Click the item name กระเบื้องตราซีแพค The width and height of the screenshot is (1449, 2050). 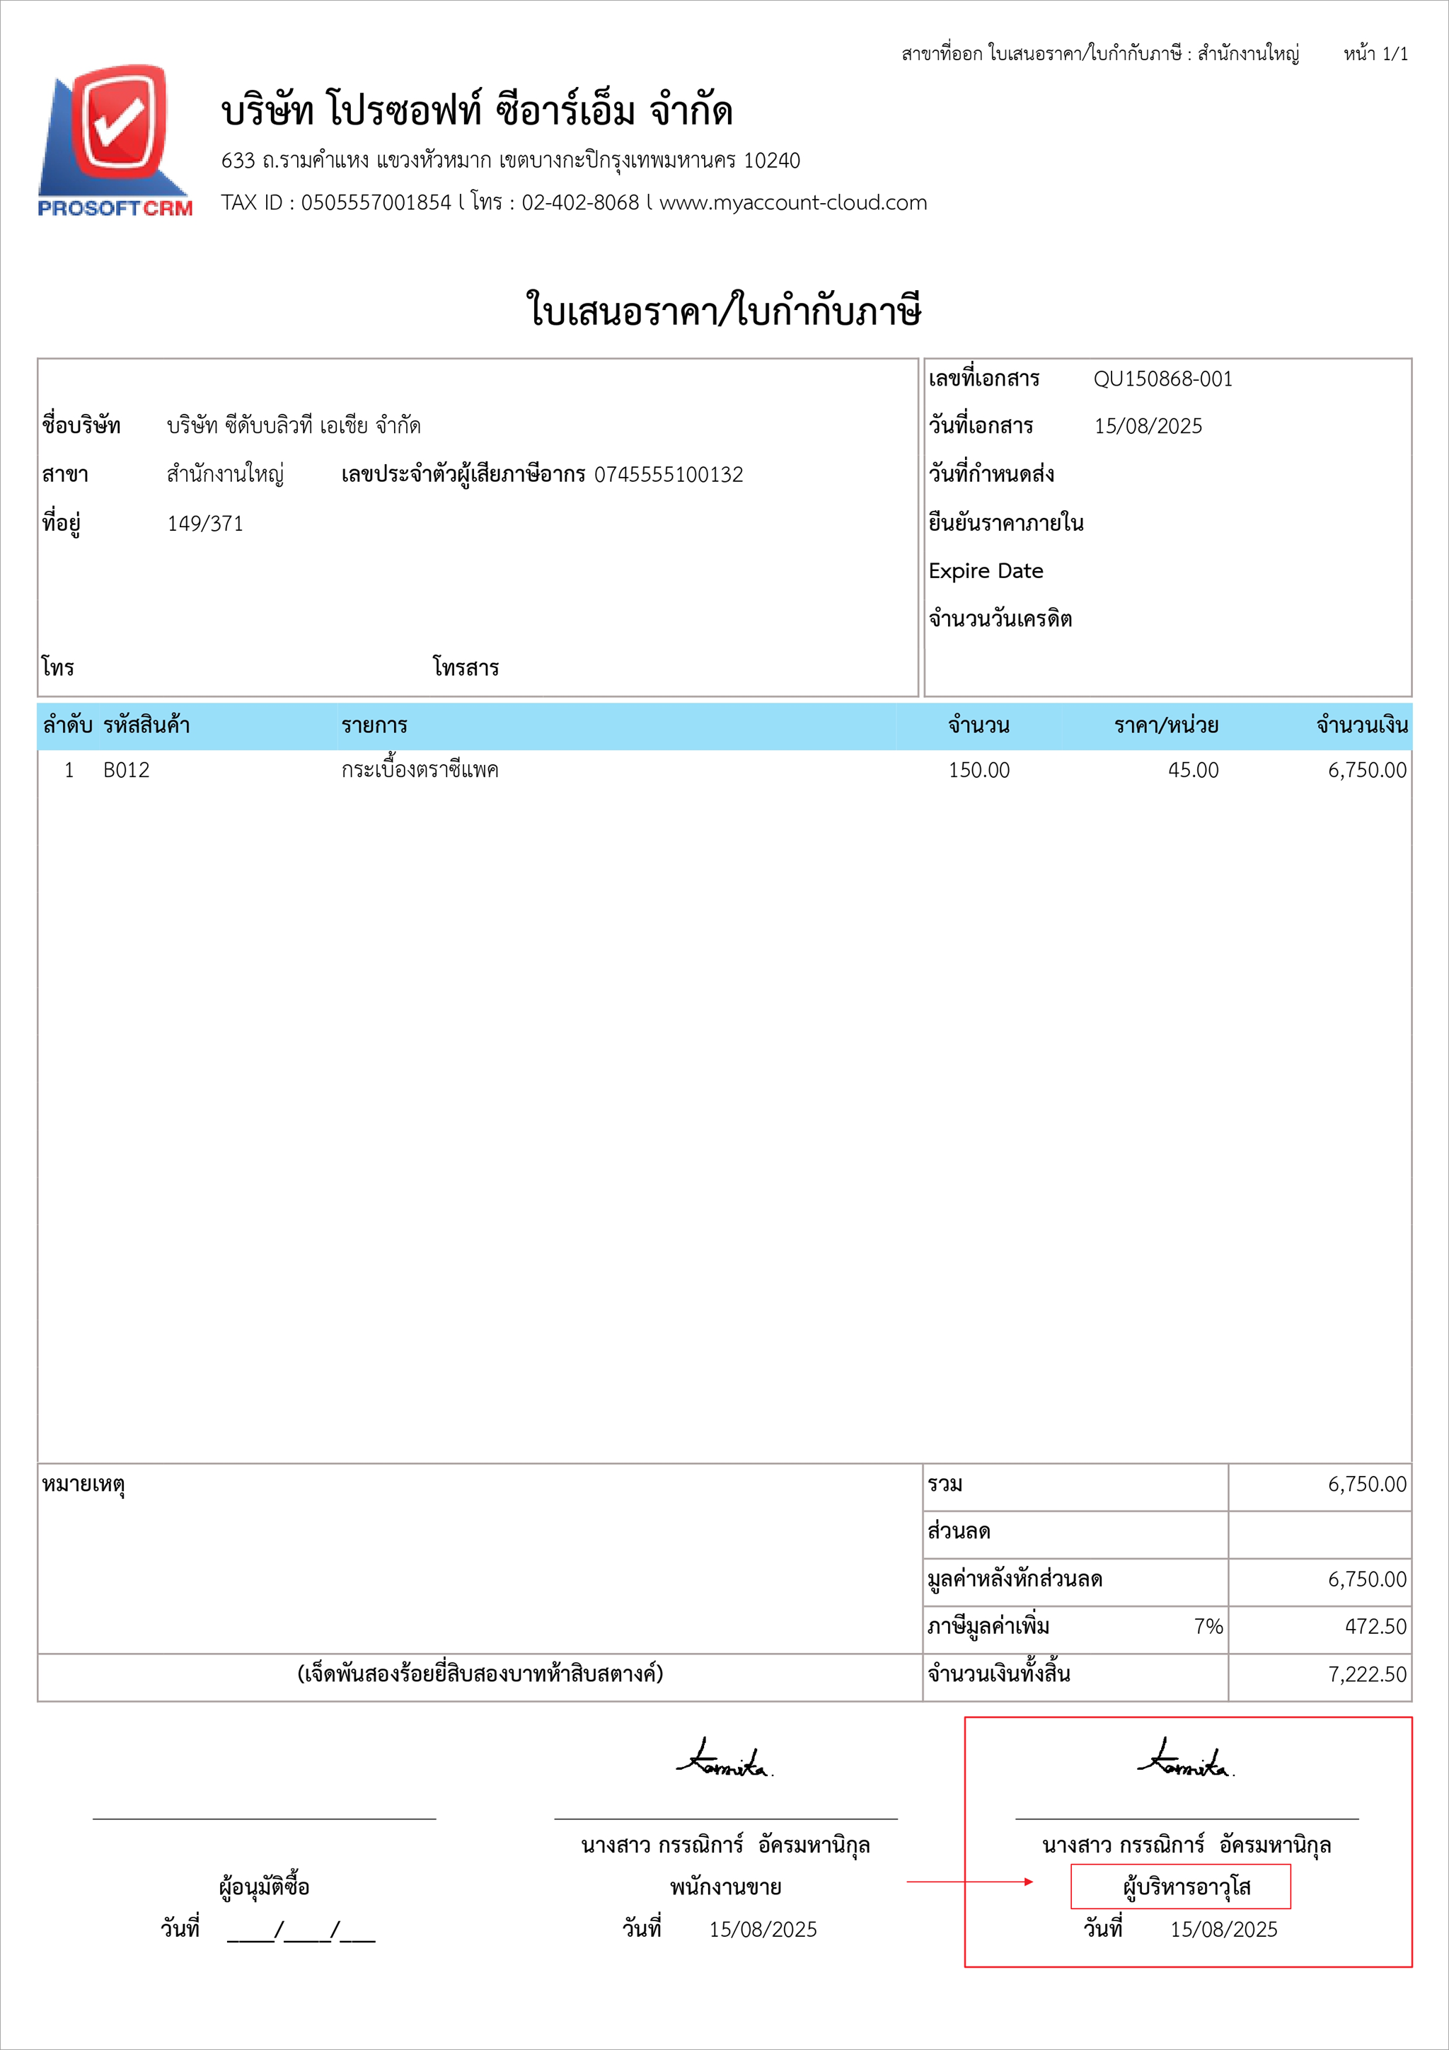[420, 770]
